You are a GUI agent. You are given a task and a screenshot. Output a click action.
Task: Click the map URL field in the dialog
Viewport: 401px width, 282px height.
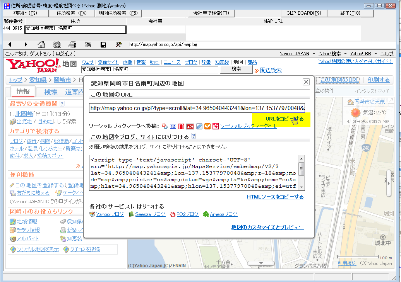coord(197,108)
